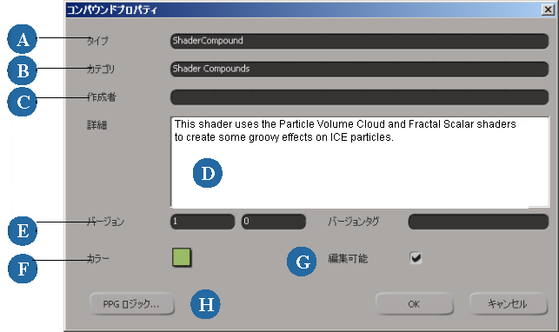Click the タイプ field showing ShaderCompound
Image resolution: width=559 pixels, height=332 pixels.
(359, 41)
